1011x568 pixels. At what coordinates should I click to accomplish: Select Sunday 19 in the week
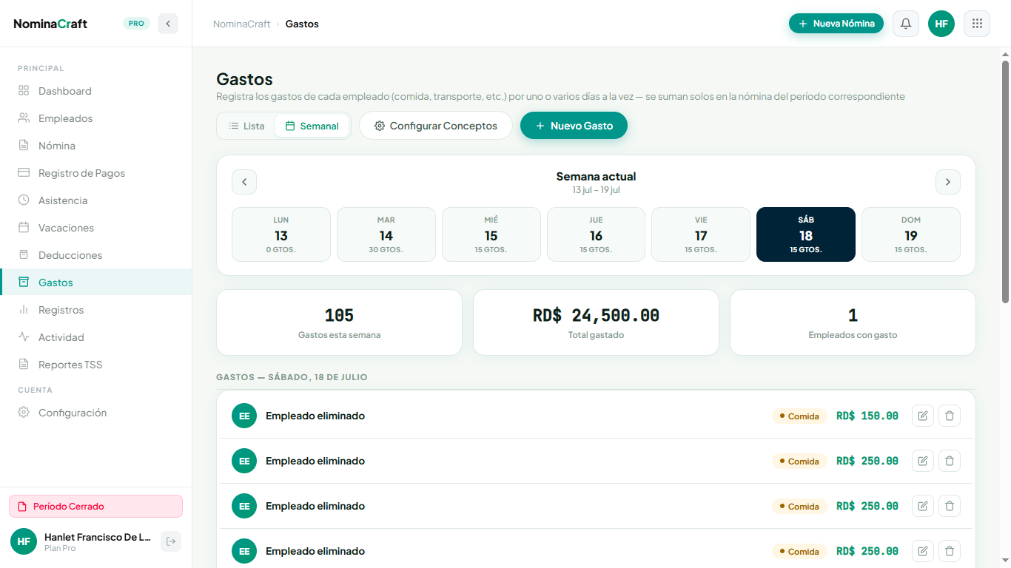point(910,234)
